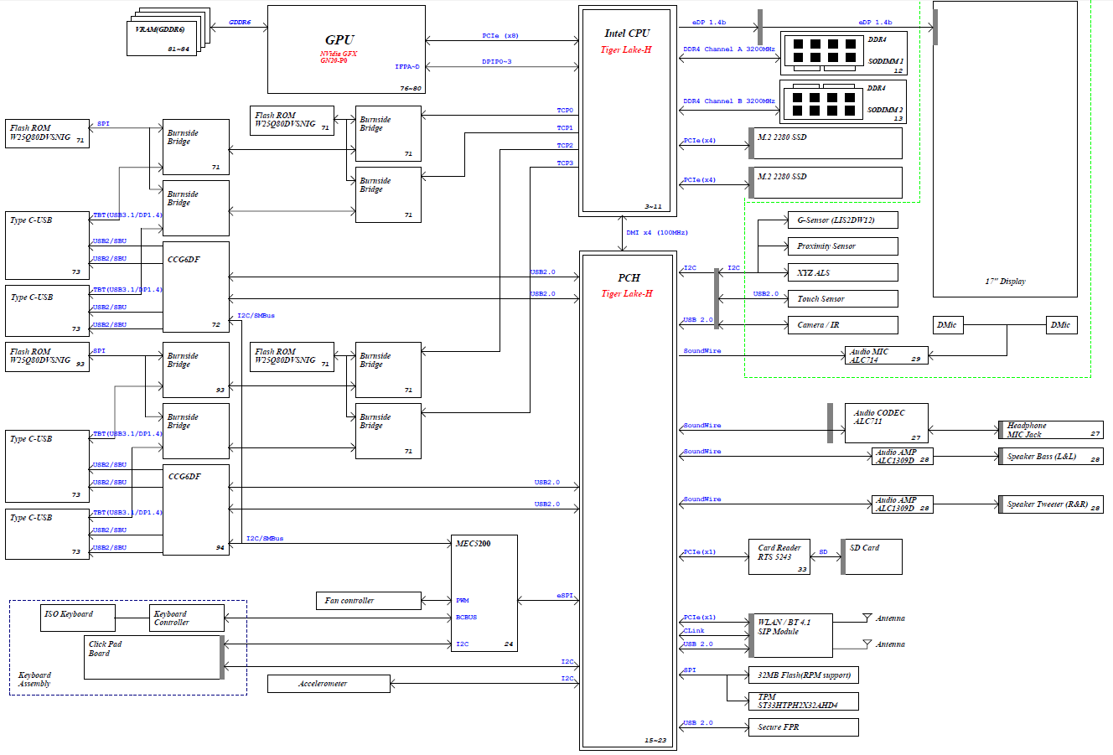Select the Accelerometer block
The width and height of the screenshot is (1113, 755).
[x=329, y=684]
